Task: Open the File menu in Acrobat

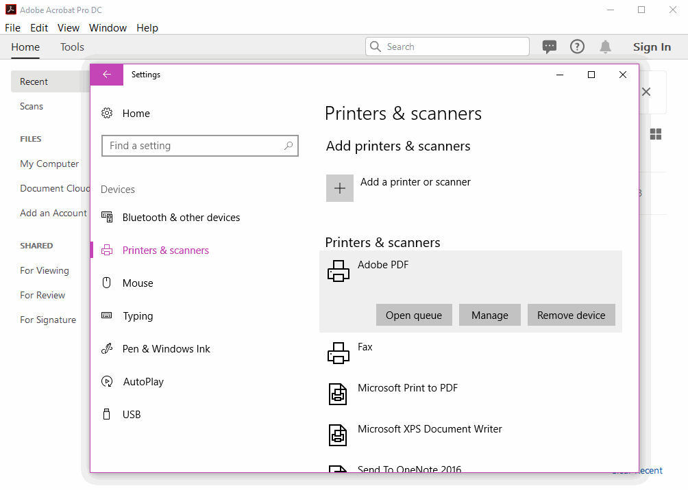Action: [13, 27]
